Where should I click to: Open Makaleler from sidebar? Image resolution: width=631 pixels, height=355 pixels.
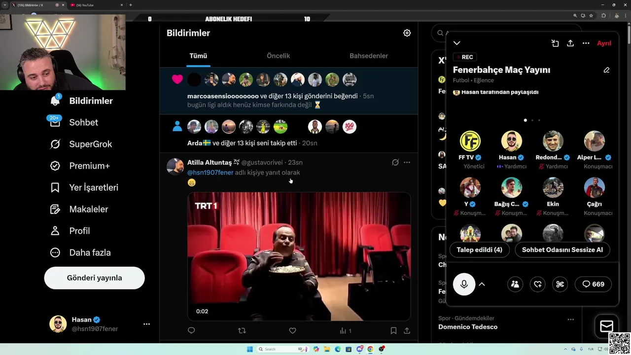tap(79, 209)
